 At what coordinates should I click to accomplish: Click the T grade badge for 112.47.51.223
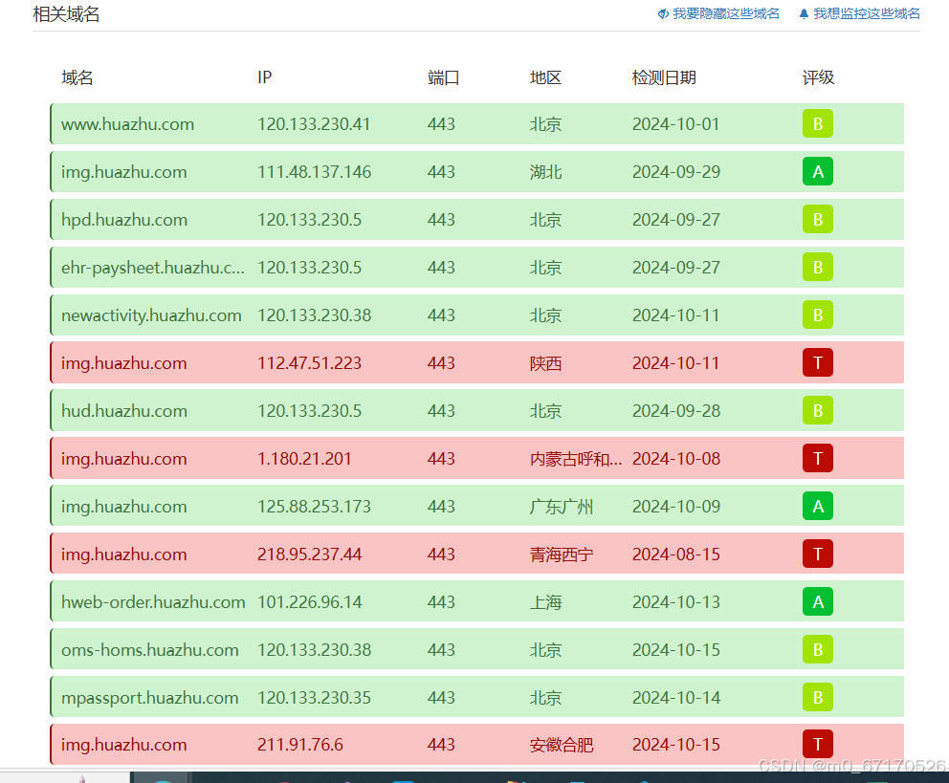[818, 362]
